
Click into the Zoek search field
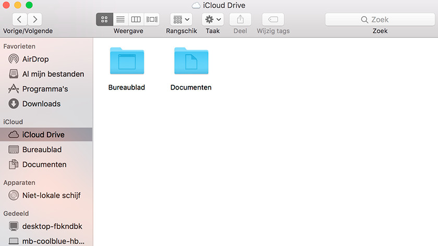(x=380, y=19)
